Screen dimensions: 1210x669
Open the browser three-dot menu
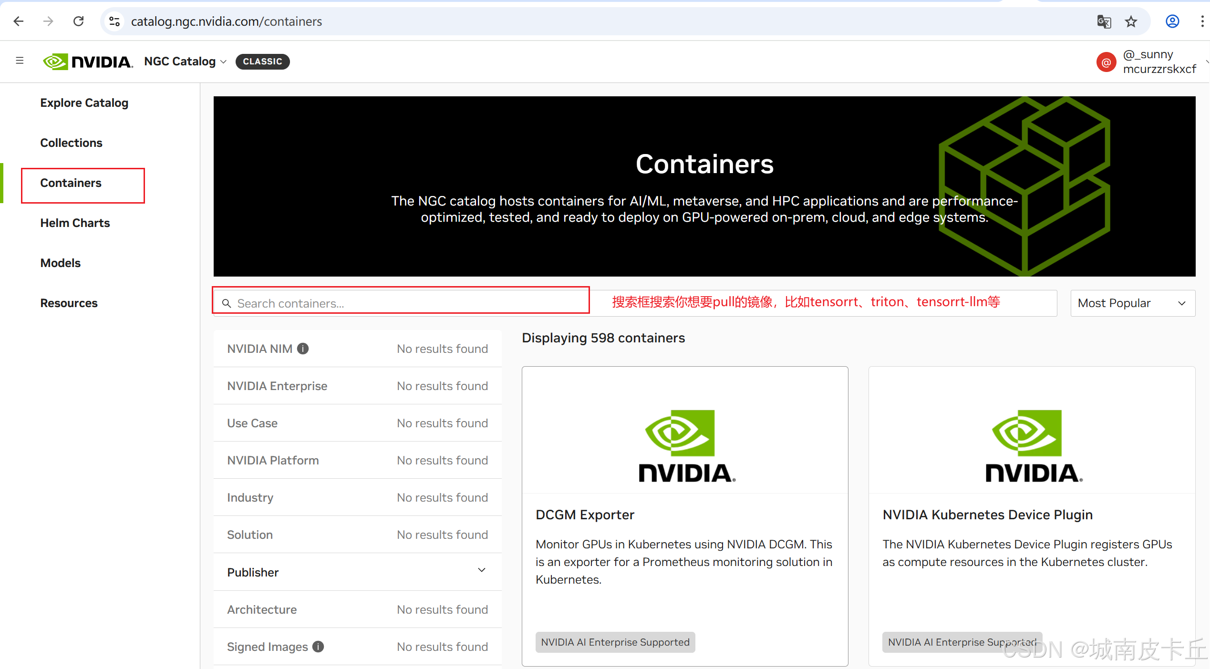tap(1203, 21)
